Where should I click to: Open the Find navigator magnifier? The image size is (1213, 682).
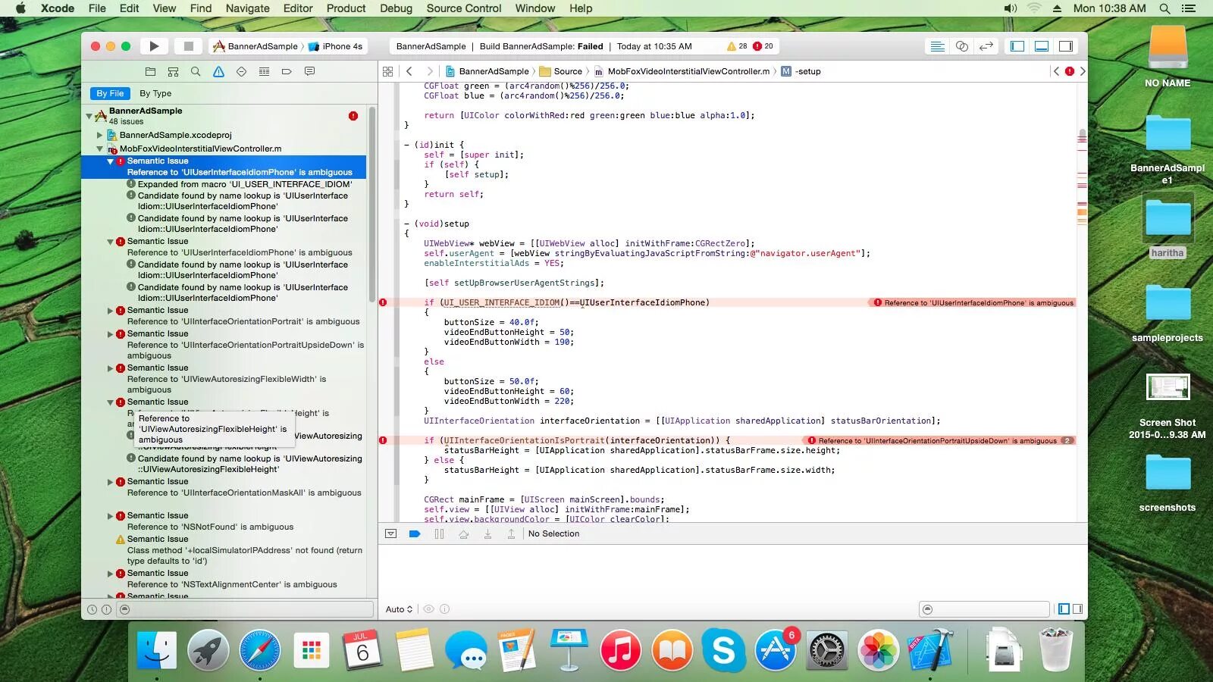pyautogui.click(x=196, y=71)
